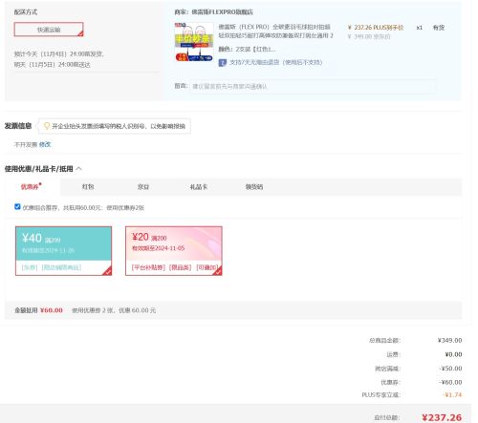478x423 pixels.
Task: Open the 京豆 tab
Action: pos(143,187)
